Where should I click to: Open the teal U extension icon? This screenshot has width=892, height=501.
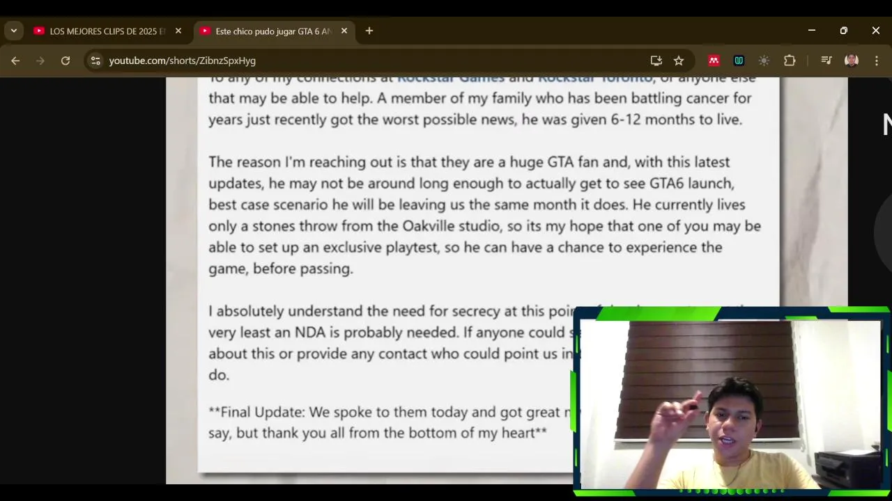coord(739,61)
